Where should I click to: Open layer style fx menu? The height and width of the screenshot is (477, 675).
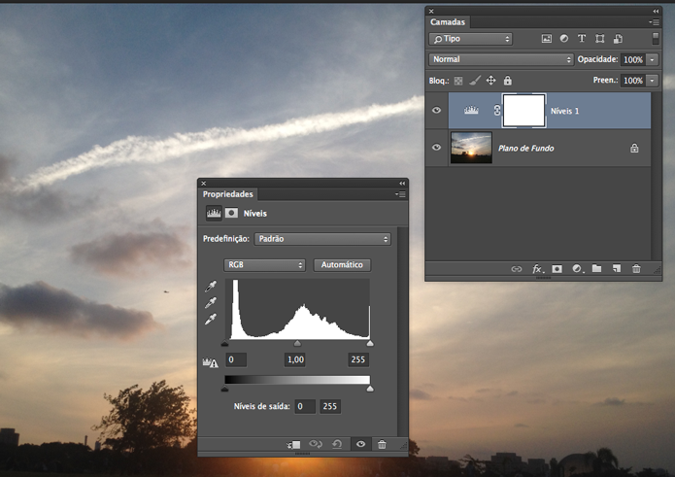point(538,269)
